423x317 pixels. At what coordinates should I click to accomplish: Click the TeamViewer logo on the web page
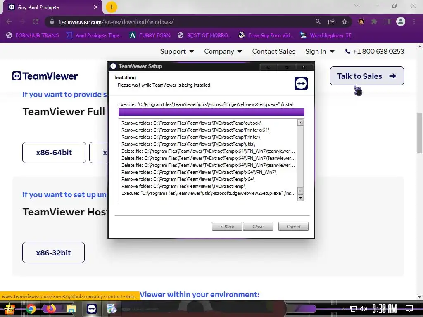[45, 76]
